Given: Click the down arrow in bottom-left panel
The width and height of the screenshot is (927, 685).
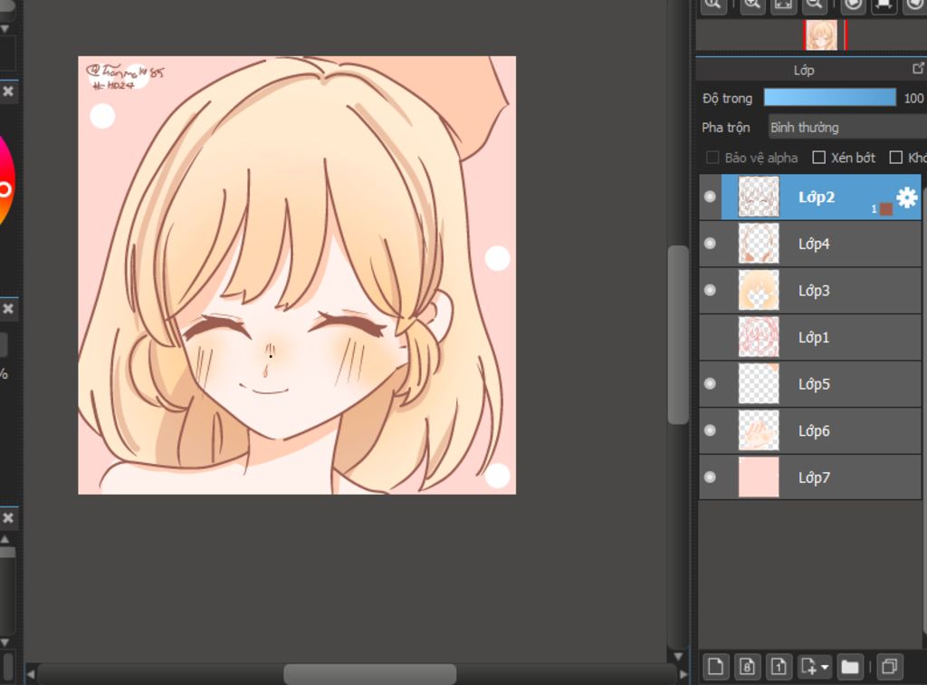Looking at the screenshot, I should [x=5, y=642].
